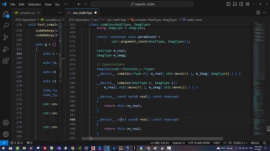
Task: Go back using the left arrow
Action: pos(79,4)
